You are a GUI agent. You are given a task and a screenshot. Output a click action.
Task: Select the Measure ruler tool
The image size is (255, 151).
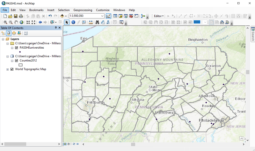click(x=91, y=22)
